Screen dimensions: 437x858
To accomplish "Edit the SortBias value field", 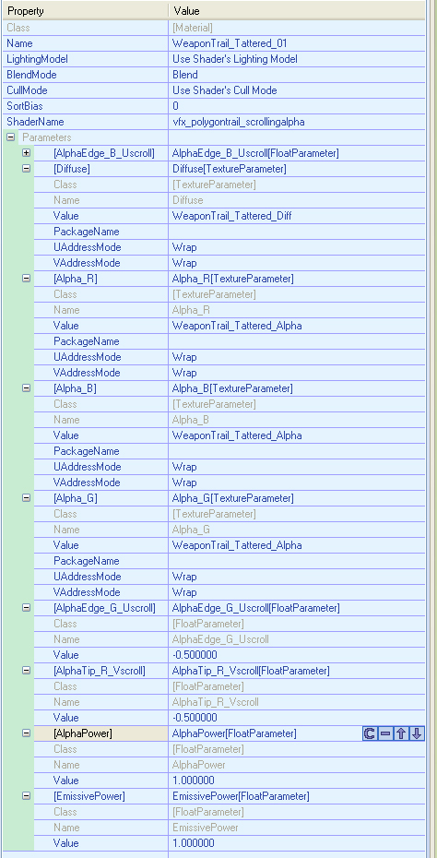I will 297,105.
